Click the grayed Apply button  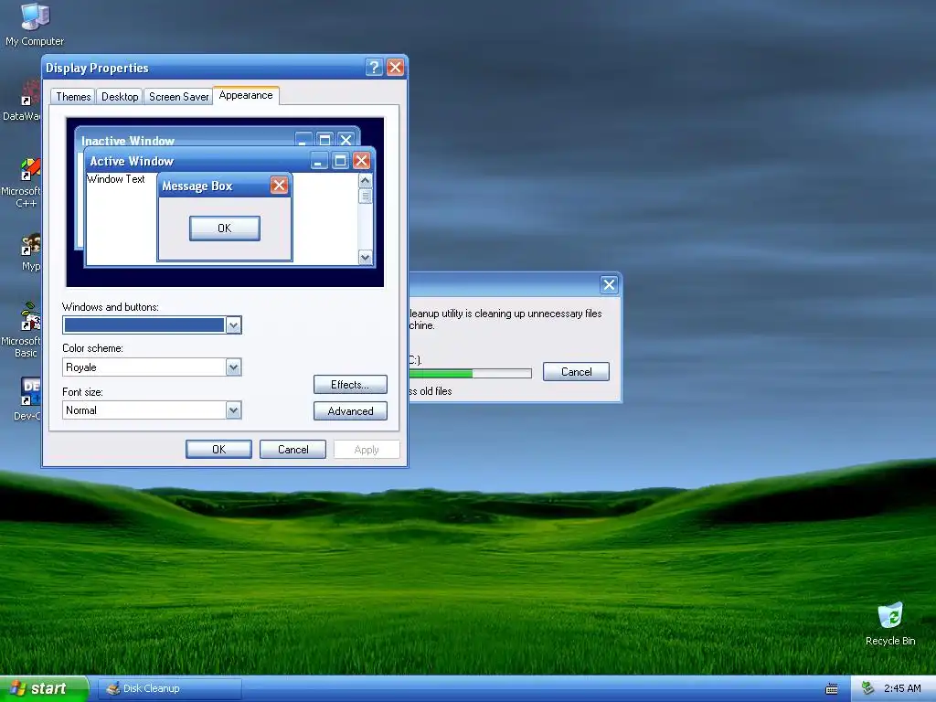point(367,450)
